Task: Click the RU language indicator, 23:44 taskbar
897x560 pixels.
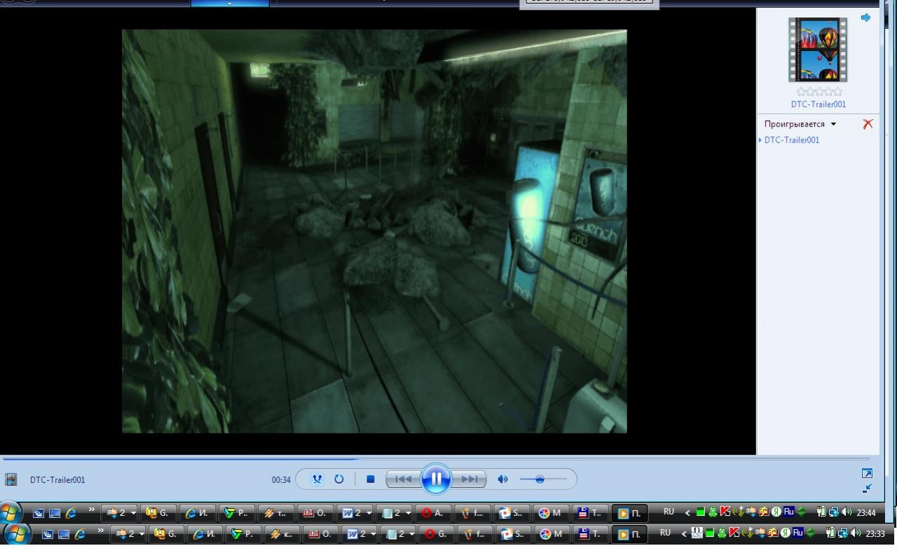Action: pos(669,512)
